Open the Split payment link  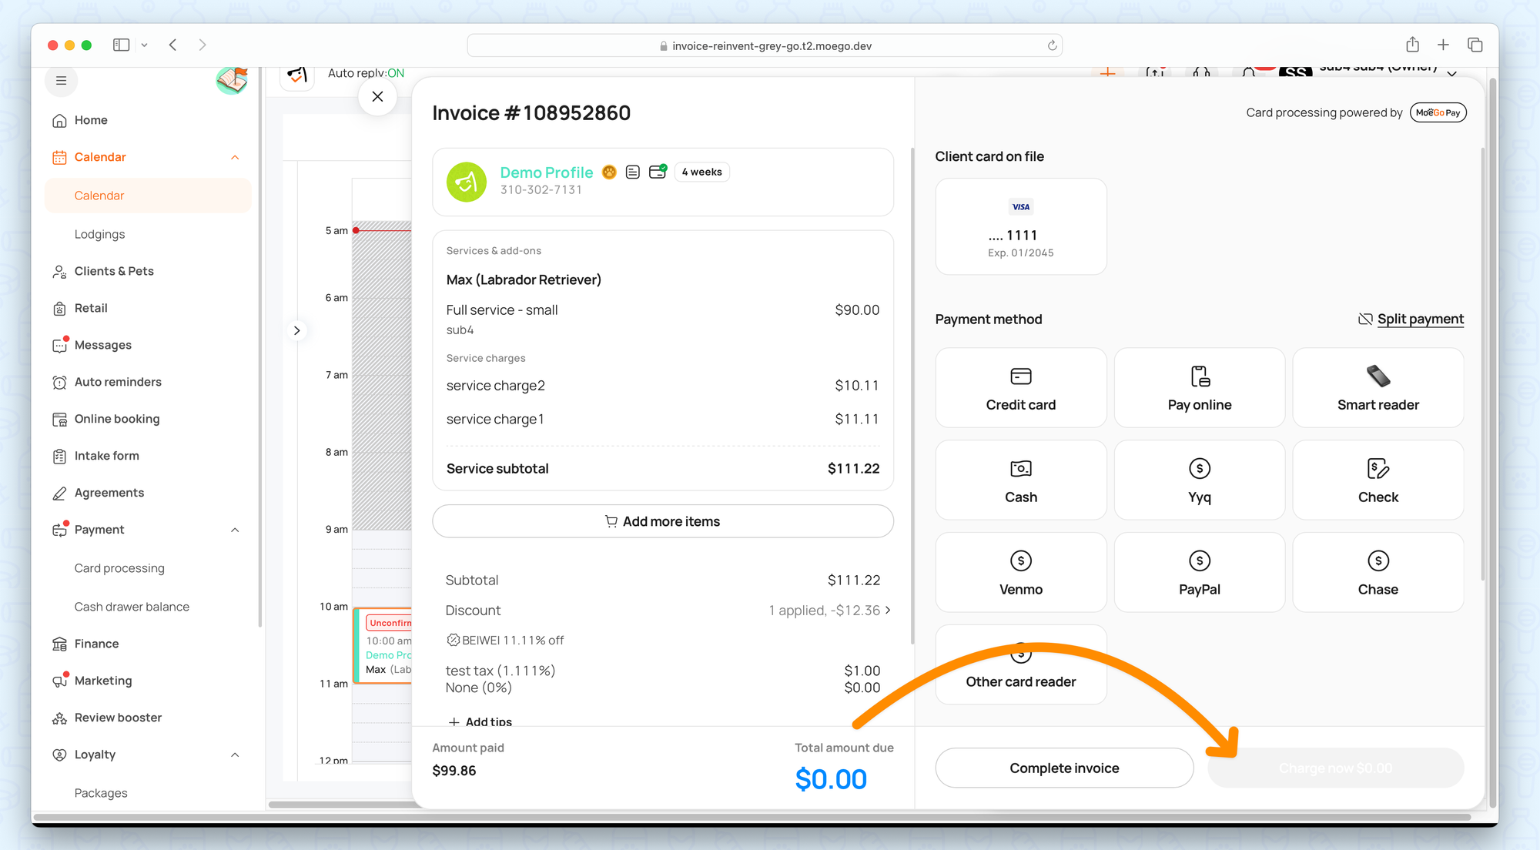pos(1419,319)
